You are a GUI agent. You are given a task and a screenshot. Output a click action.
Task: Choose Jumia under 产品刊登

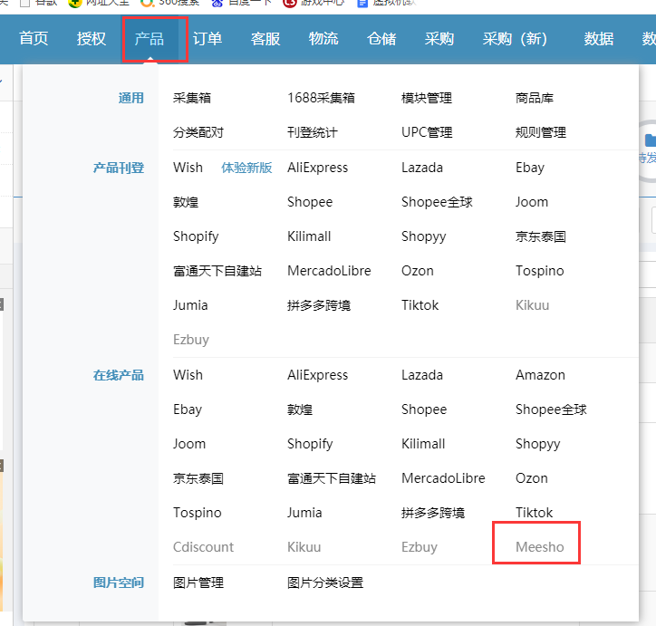coord(190,305)
